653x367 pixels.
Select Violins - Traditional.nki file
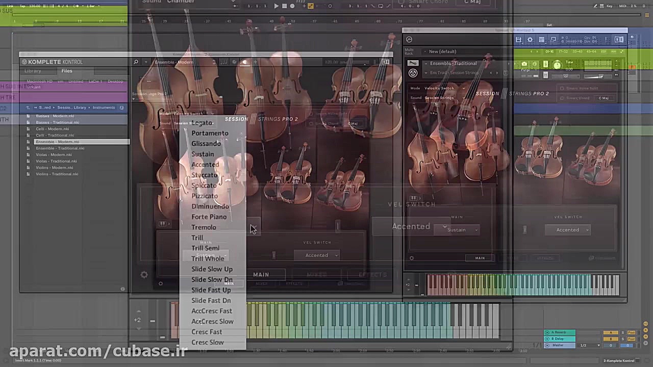57,174
